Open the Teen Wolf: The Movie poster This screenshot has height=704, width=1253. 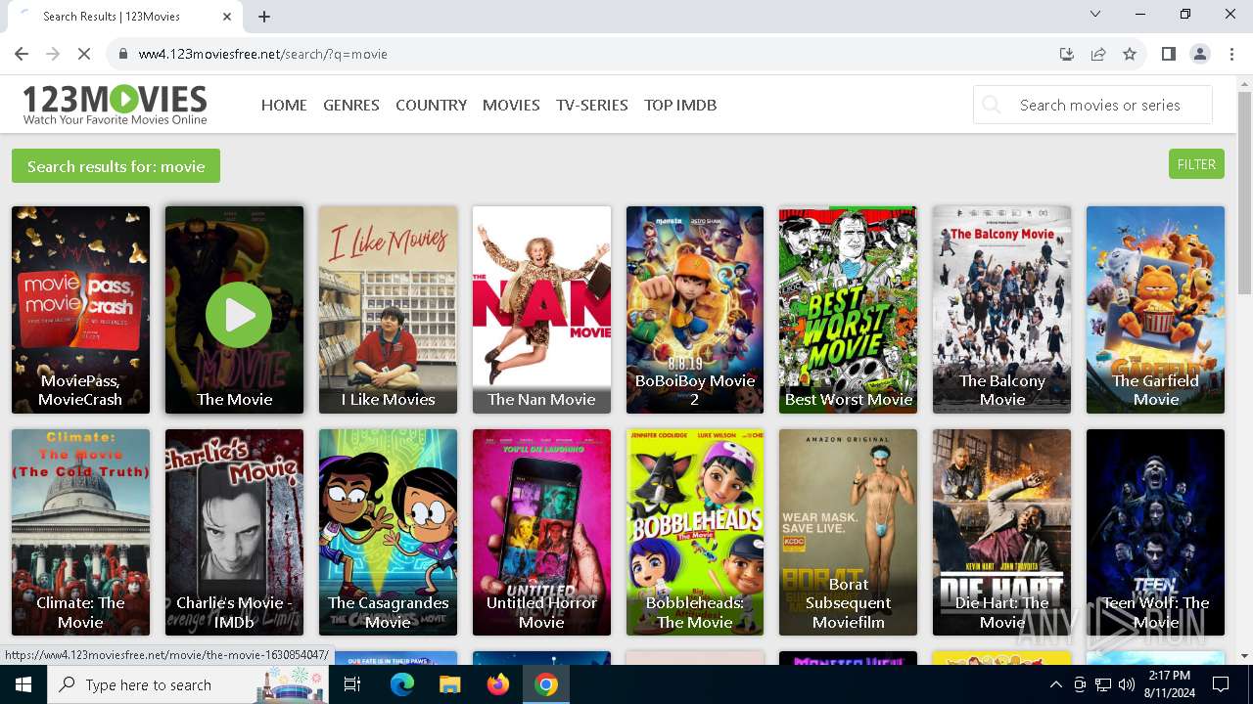[1155, 533]
